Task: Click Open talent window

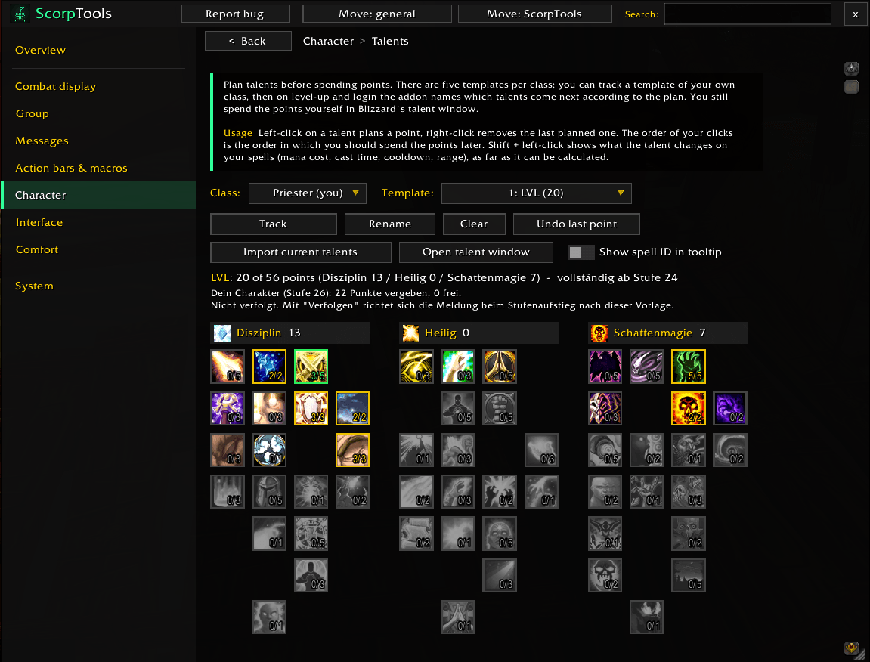Action: 476,252
